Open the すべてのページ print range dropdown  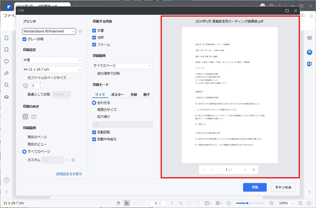122,66
